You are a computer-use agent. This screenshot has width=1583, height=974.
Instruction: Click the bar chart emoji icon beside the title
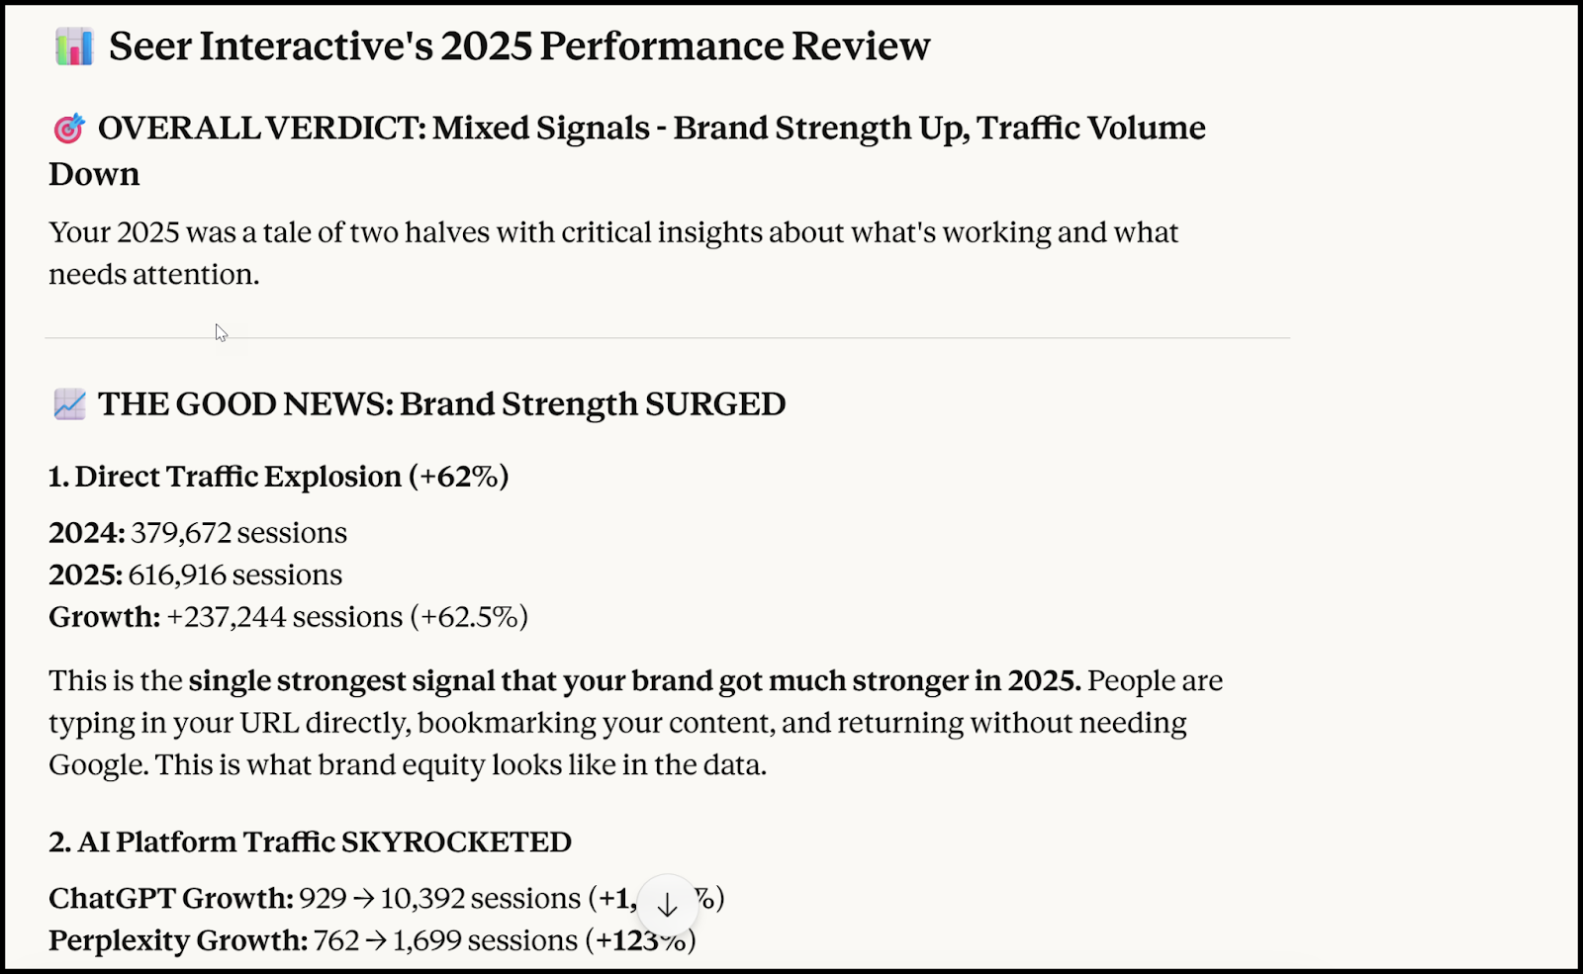tap(74, 47)
